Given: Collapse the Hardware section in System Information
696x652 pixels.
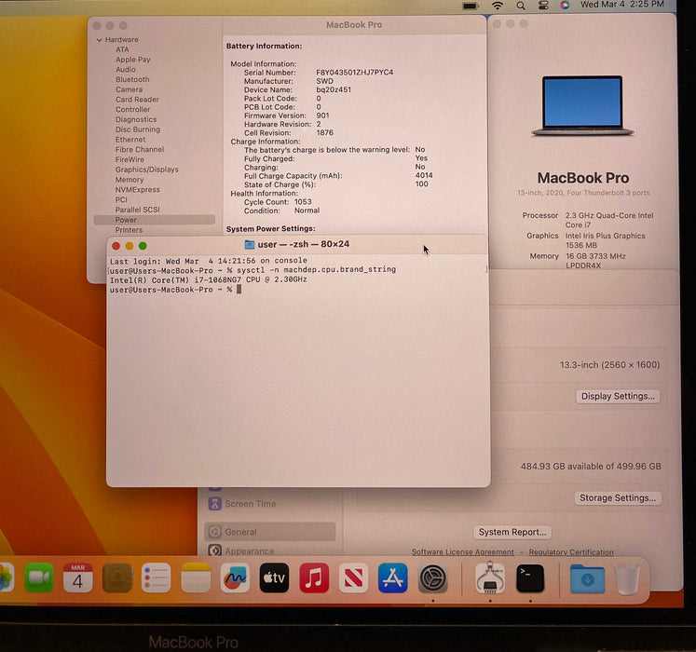Looking at the screenshot, I should 99,40.
